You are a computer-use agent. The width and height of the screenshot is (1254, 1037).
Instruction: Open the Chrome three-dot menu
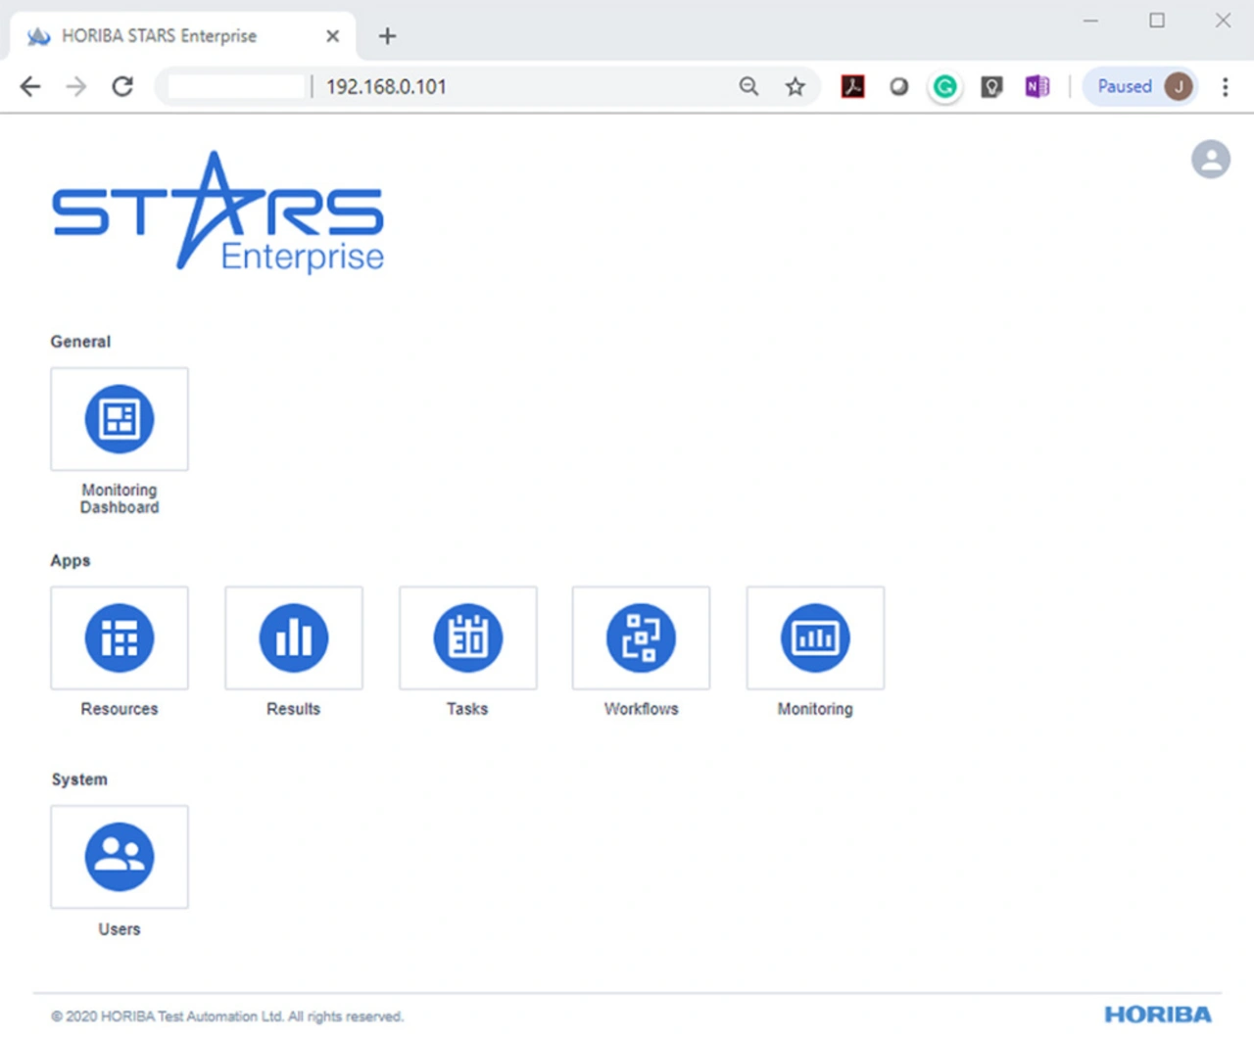coord(1225,87)
